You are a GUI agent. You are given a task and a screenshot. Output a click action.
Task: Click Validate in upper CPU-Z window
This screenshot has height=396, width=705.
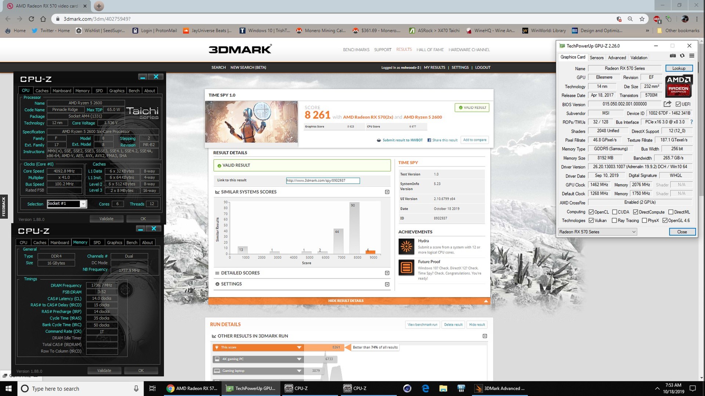point(106,219)
